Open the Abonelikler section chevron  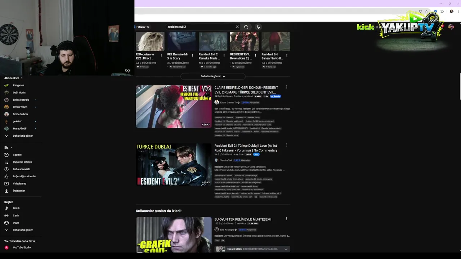tap(22, 78)
